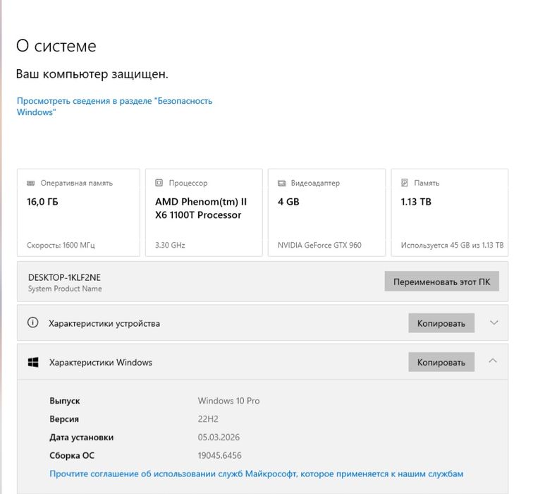Select the OS build 19045.6456

[x=219, y=456]
